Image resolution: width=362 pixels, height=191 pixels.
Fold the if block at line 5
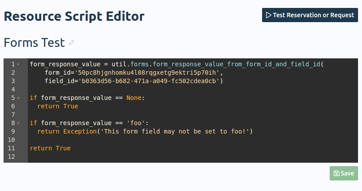pyautogui.click(x=19, y=98)
